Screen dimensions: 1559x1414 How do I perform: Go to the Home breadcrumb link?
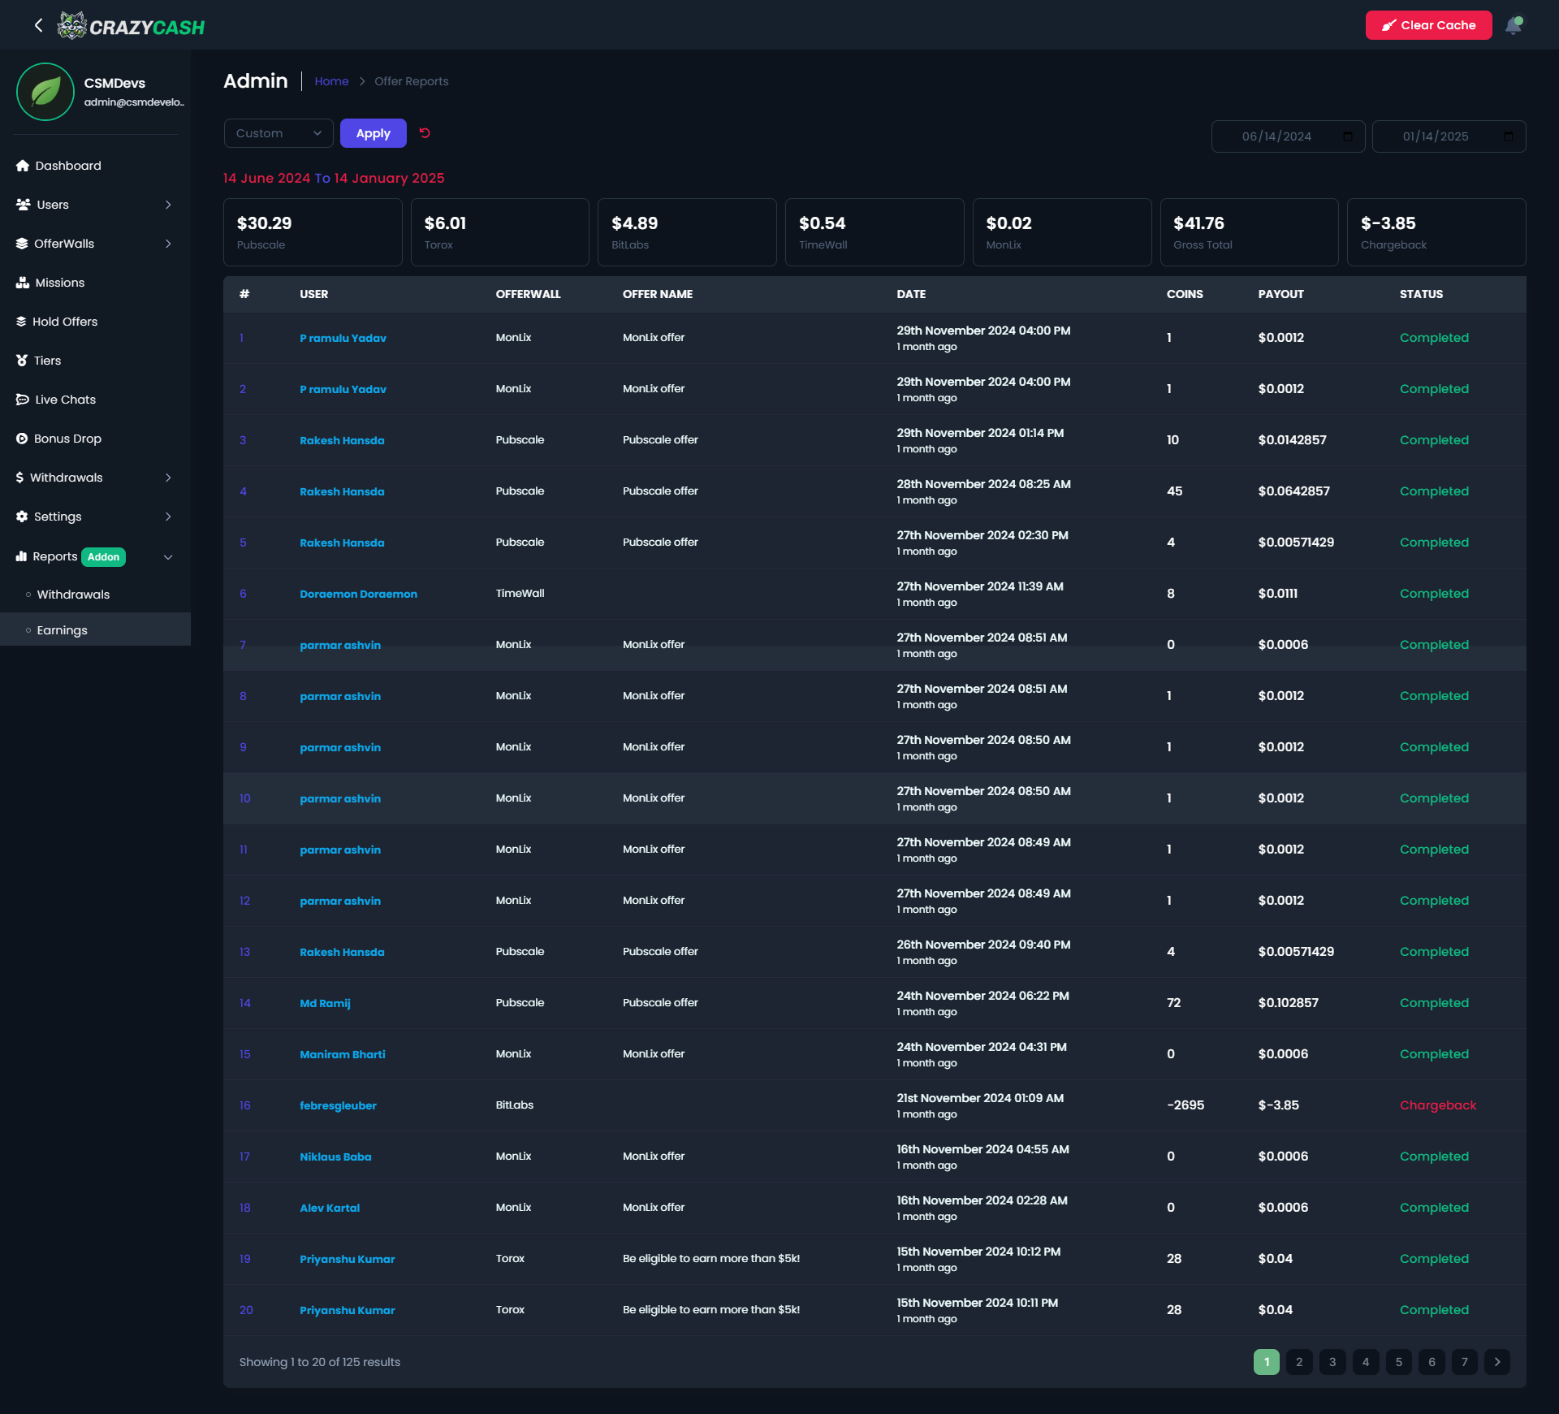pos(331,81)
